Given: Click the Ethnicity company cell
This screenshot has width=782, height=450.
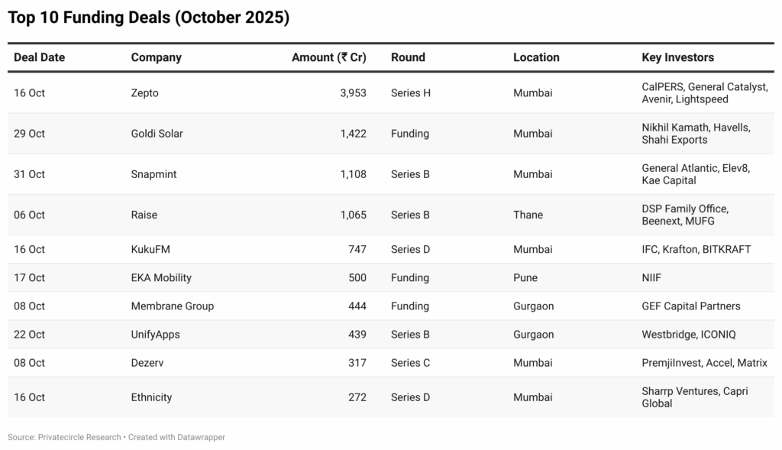Looking at the screenshot, I should pyautogui.click(x=151, y=397).
